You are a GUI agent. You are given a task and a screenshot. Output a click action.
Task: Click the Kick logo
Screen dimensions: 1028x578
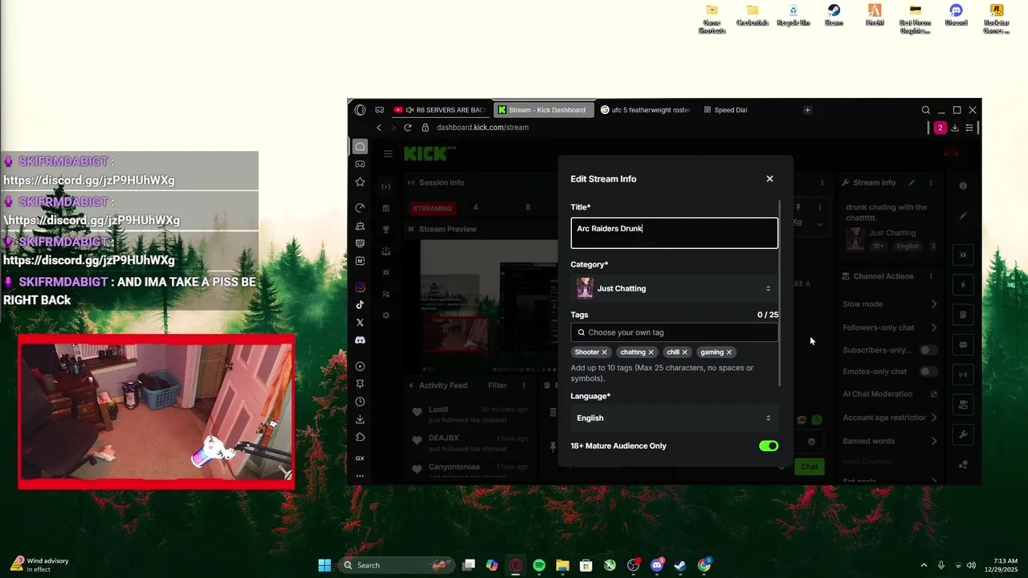(429, 153)
